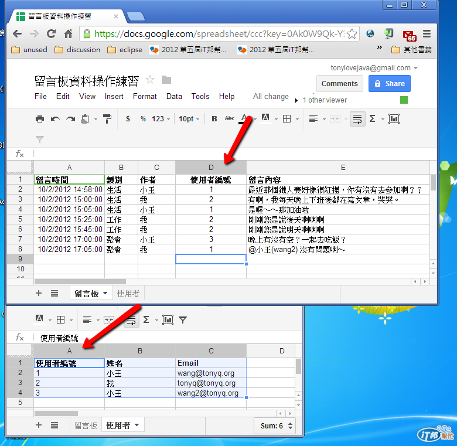Click the folder icon next to the title

(x=166, y=80)
